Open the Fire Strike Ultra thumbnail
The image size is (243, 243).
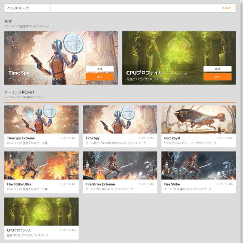[x=41, y=165]
